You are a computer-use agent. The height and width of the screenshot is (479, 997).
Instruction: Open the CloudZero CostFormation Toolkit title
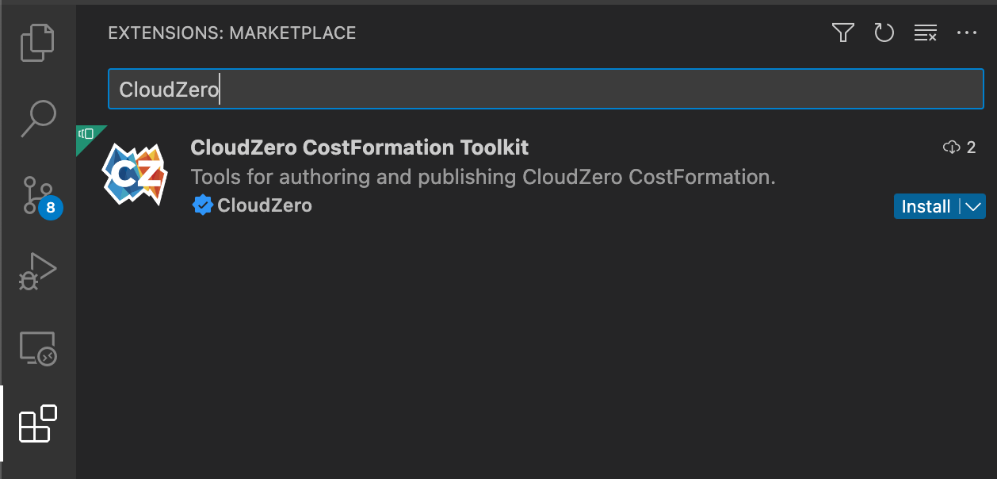click(359, 148)
